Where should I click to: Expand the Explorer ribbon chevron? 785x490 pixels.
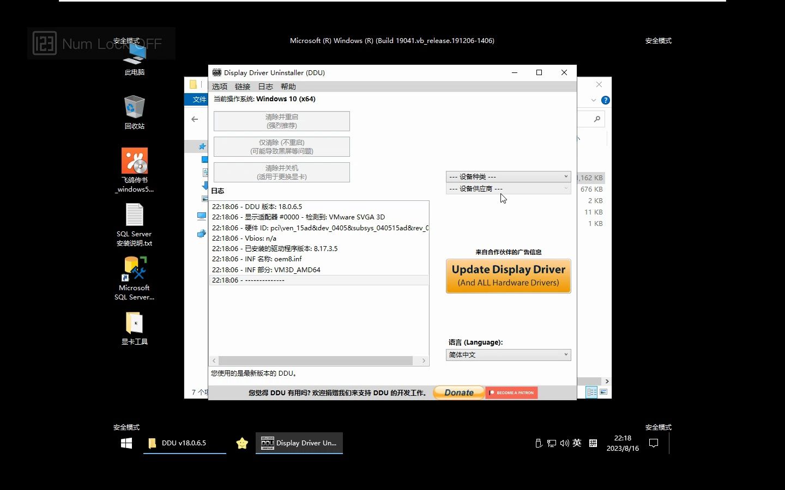pyautogui.click(x=594, y=100)
